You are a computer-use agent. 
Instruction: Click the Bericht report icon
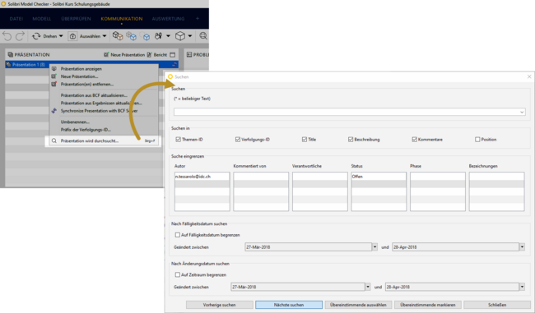[x=149, y=54]
